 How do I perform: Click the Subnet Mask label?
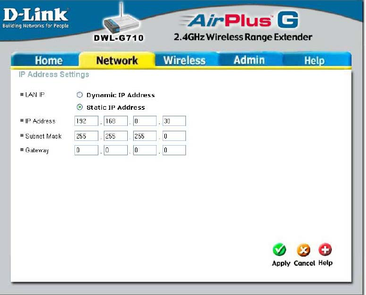(43, 136)
